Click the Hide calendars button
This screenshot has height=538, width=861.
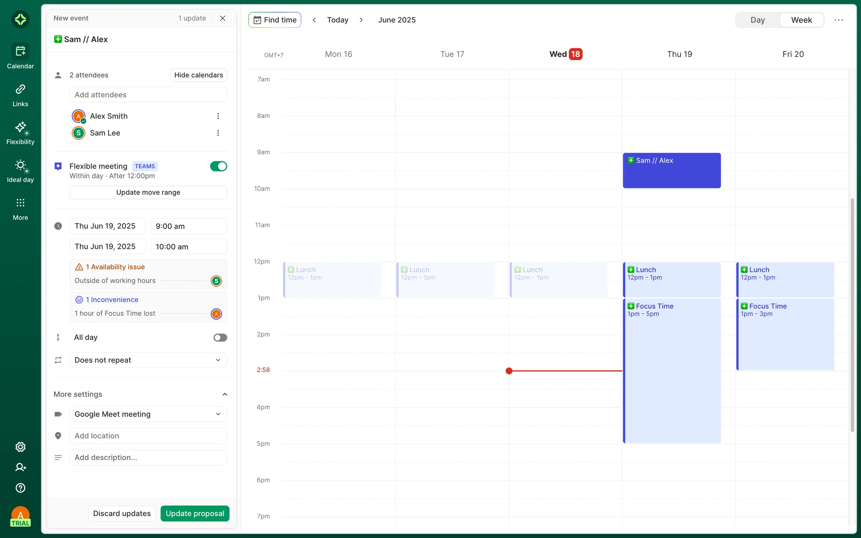tap(198, 75)
